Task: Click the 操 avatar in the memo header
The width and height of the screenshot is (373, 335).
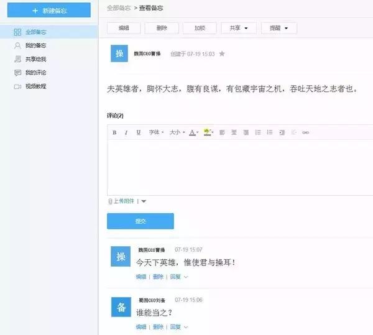Action: [x=119, y=53]
